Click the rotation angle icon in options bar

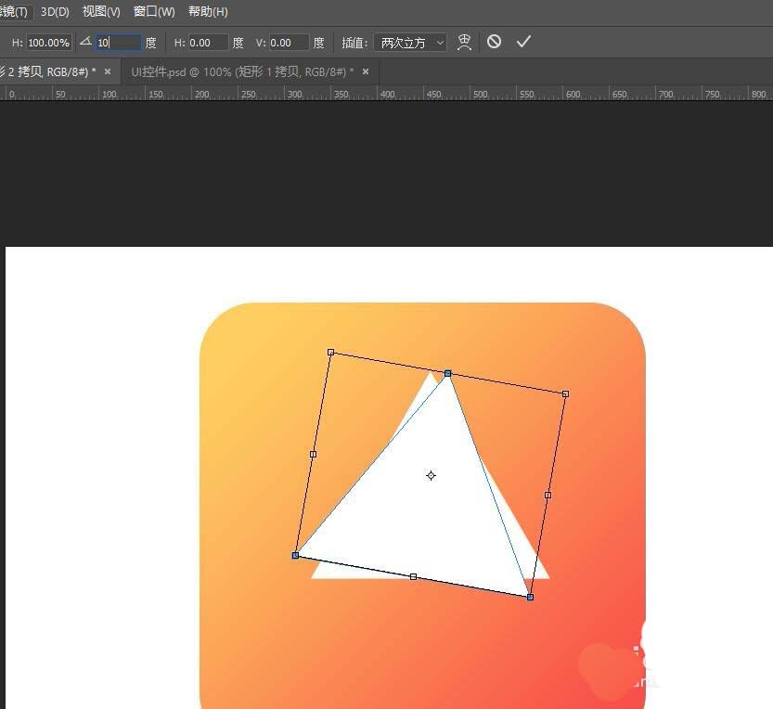point(85,41)
